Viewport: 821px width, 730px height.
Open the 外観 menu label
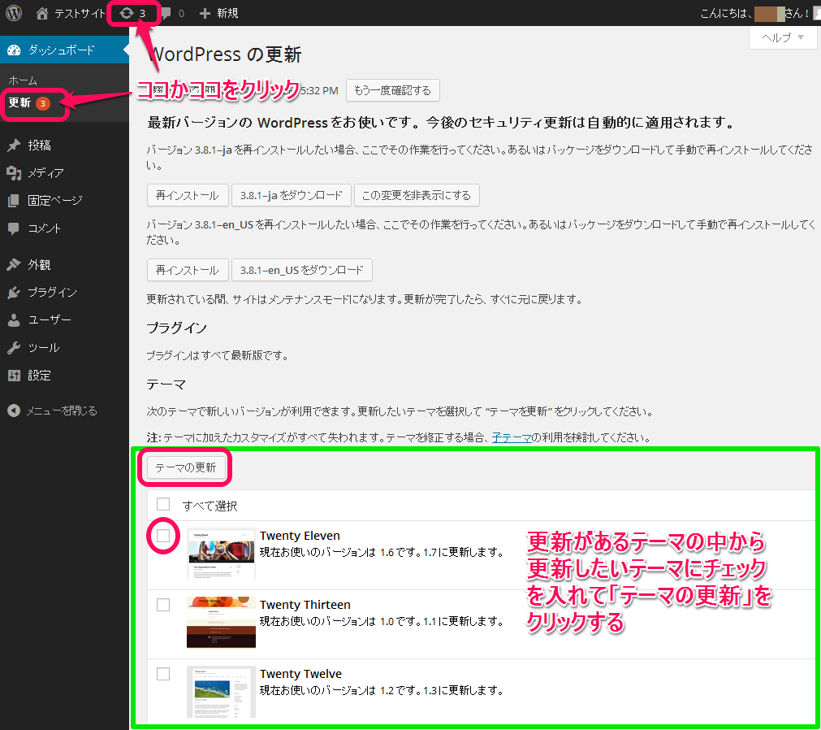39,265
